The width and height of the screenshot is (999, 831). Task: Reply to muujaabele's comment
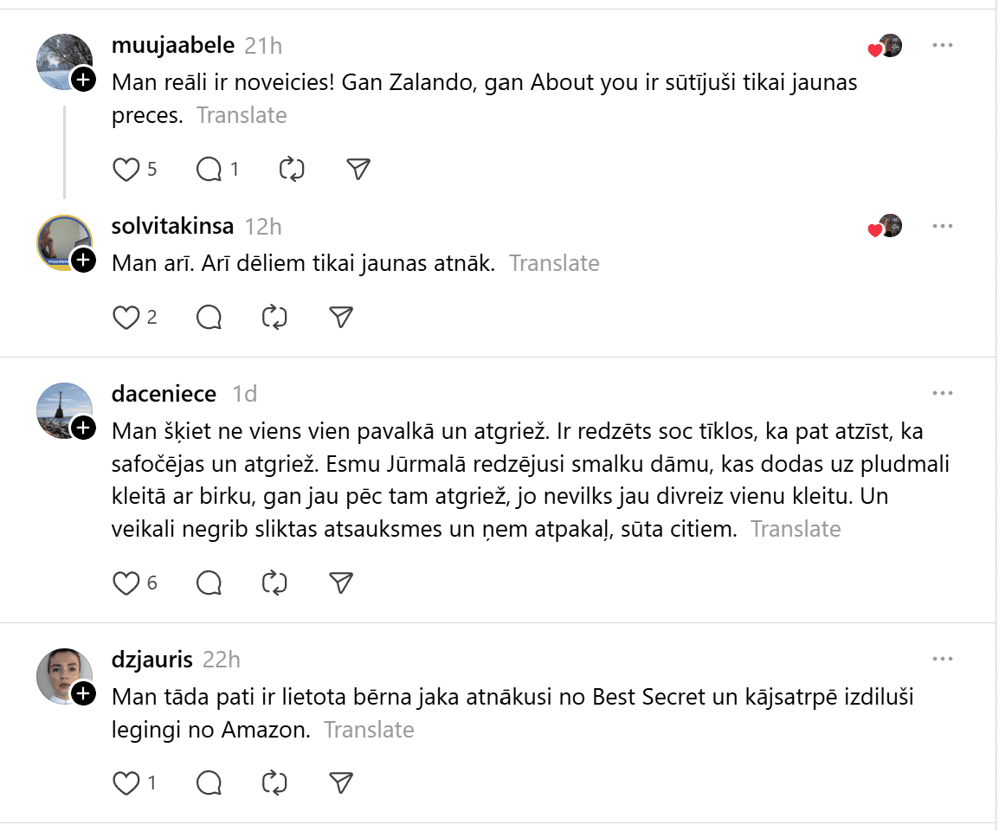209,170
